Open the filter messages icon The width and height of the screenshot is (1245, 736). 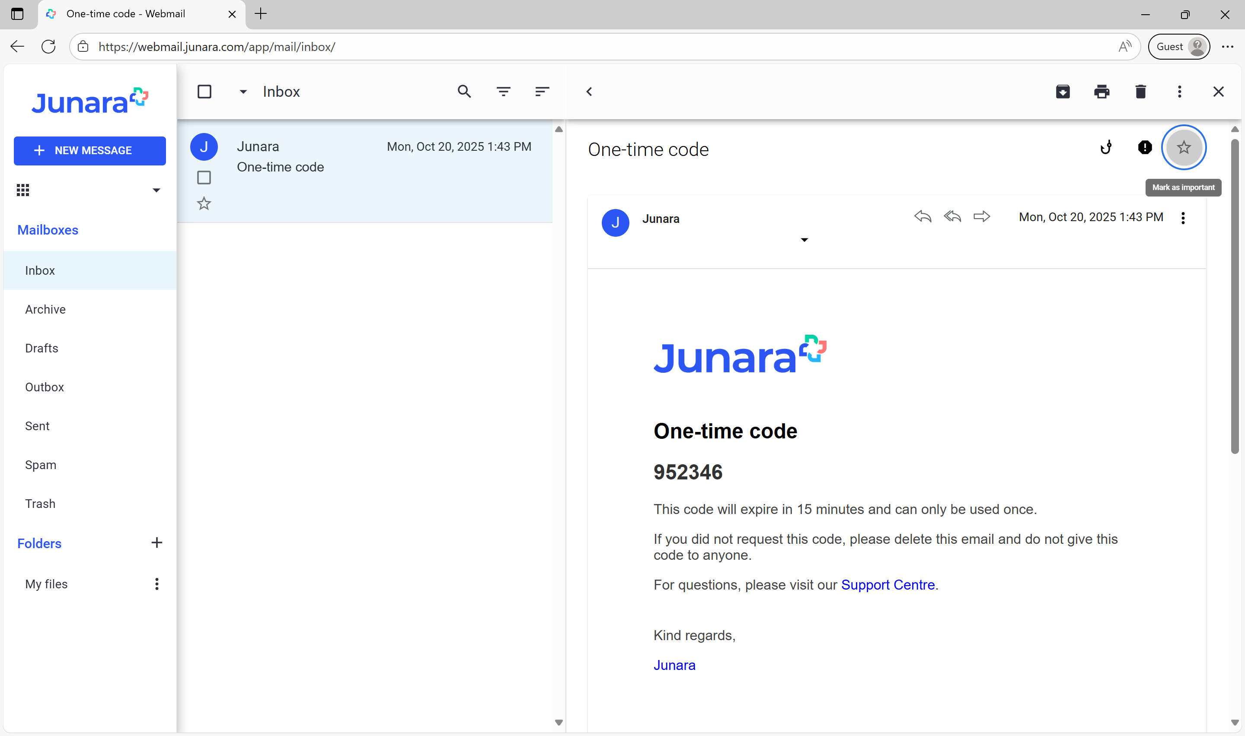(503, 92)
